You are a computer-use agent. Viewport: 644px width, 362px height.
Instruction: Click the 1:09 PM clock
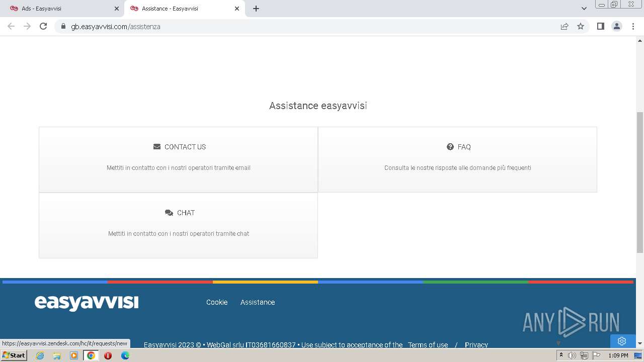(618, 355)
